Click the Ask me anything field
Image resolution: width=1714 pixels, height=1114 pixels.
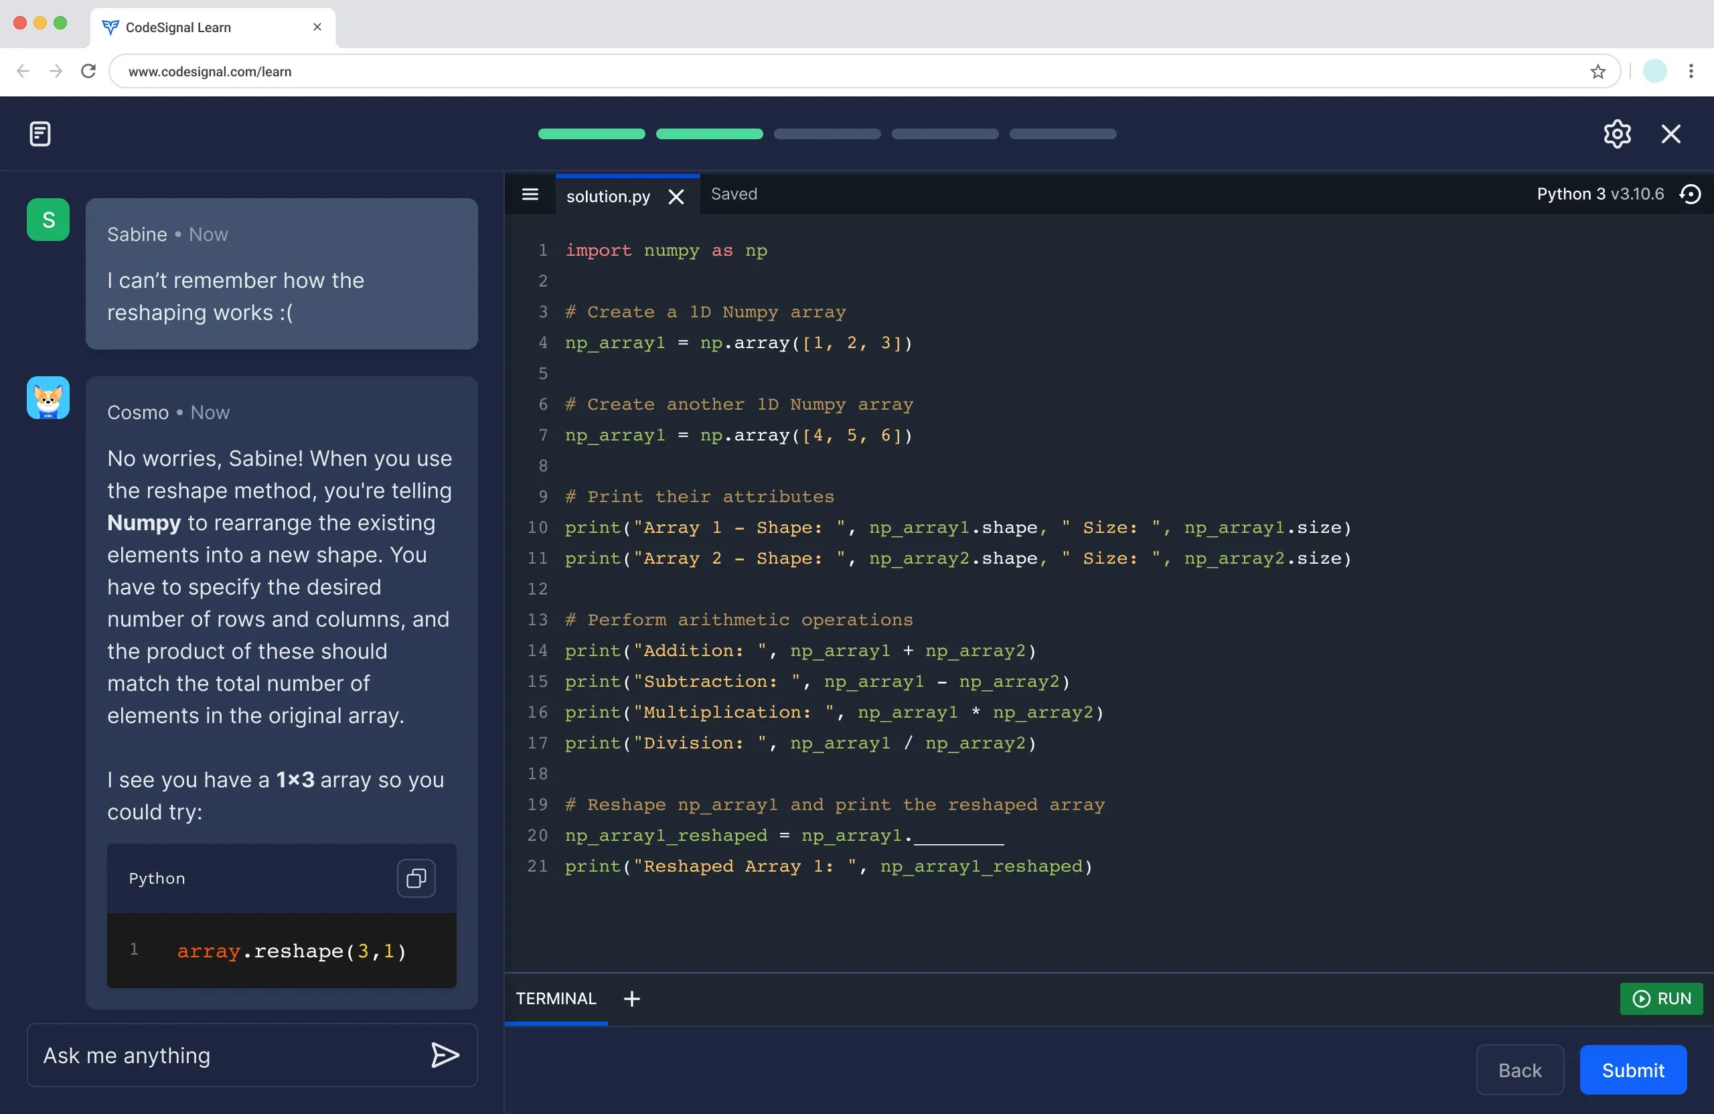[x=216, y=1056]
